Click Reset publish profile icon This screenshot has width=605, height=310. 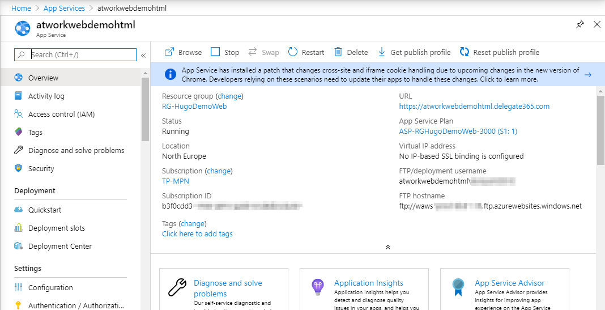click(465, 52)
